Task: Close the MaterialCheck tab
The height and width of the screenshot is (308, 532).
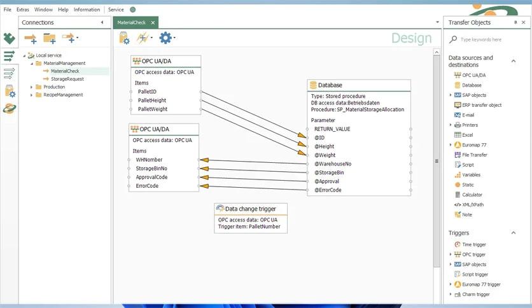Action: [153, 22]
